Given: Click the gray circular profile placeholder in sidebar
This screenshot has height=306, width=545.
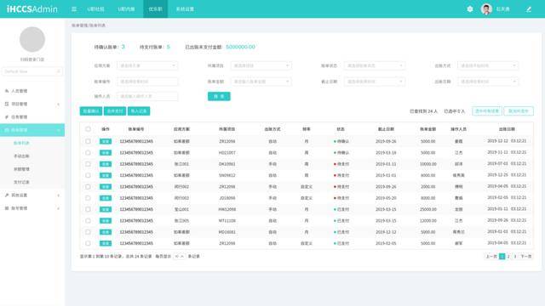Looking at the screenshot, I should tap(32, 40).
